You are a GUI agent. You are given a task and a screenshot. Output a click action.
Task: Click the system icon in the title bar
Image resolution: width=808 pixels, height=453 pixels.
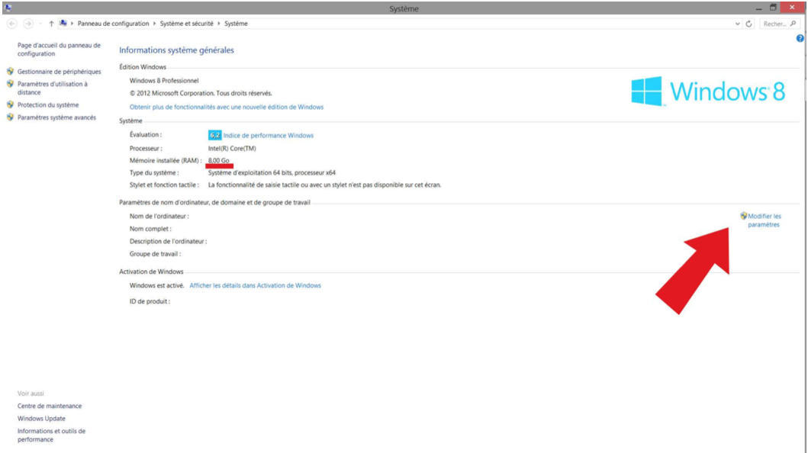(8, 8)
